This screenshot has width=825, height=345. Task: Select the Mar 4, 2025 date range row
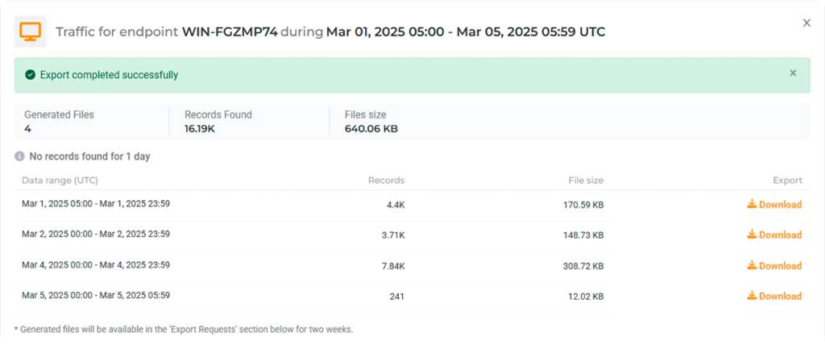[96, 265]
